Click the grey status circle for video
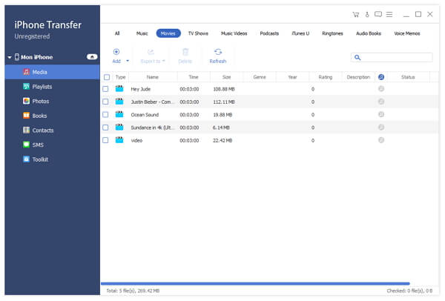 click(381, 140)
